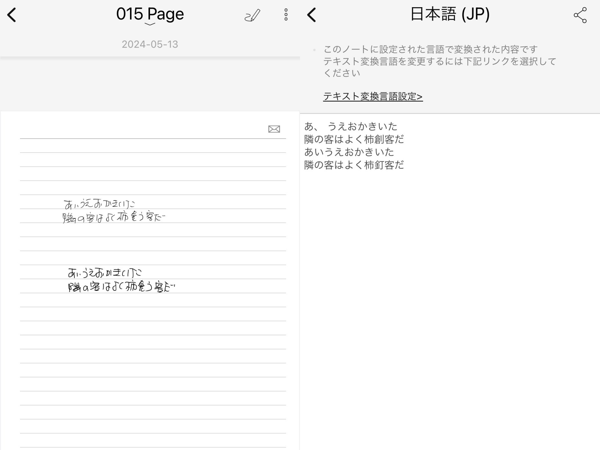
Task: Go back from the 日本語 (JP) screen
Action: point(312,15)
